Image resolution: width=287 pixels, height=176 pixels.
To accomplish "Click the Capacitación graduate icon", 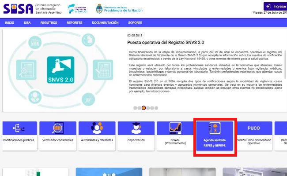I will (136, 128).
